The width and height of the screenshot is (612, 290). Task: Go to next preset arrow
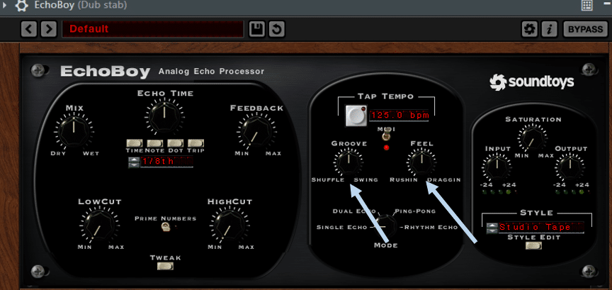point(48,29)
